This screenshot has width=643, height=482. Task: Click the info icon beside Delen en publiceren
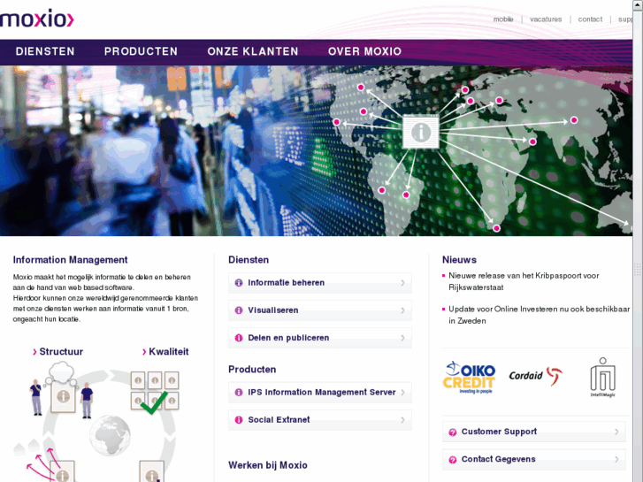coord(239,338)
